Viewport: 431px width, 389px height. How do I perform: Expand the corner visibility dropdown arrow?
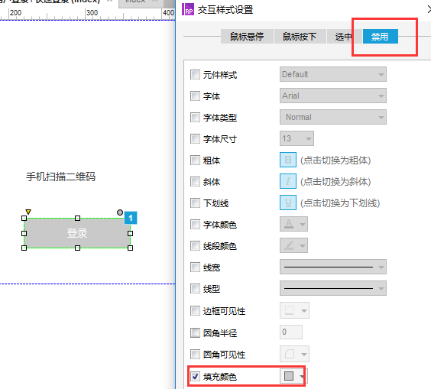click(303, 354)
